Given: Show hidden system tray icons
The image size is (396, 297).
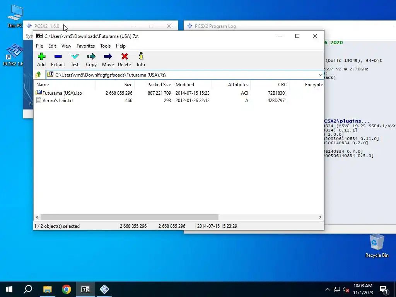Looking at the screenshot, I should [x=327, y=289].
